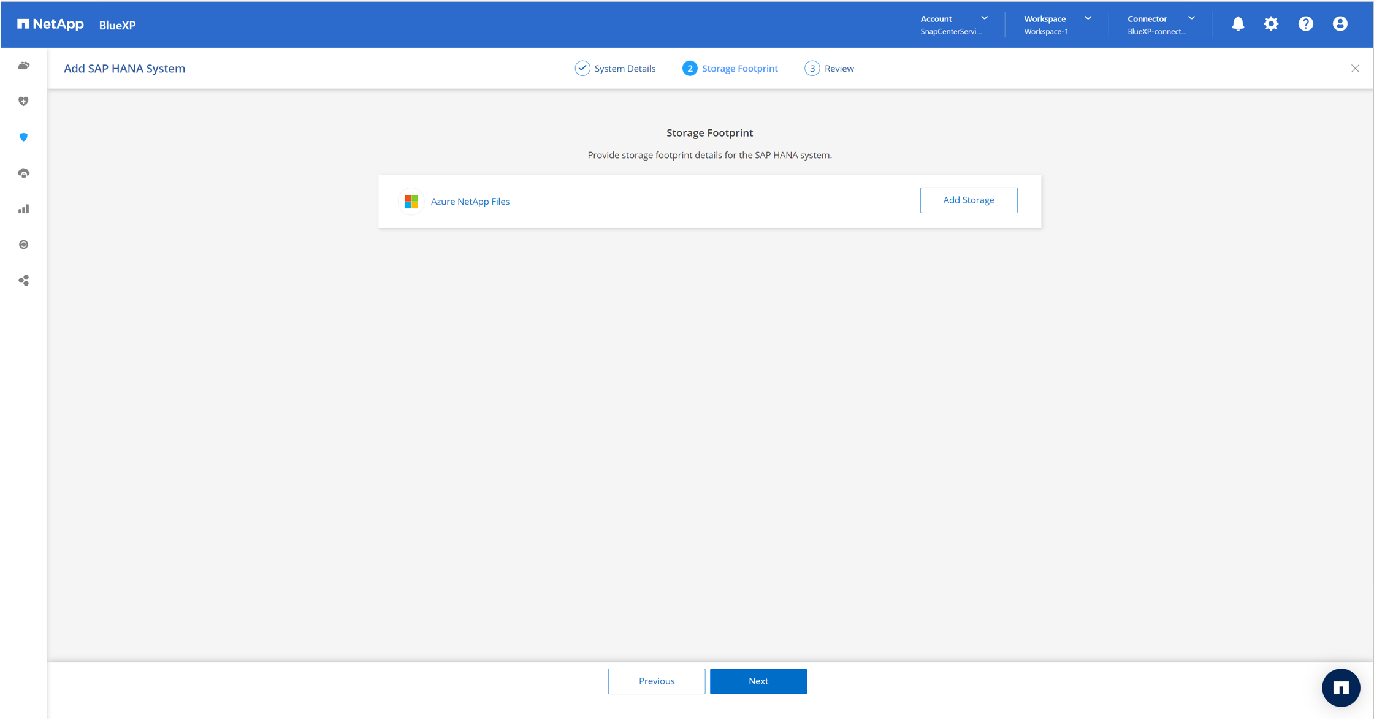The image size is (1374, 720).
Task: Open the Storage canvas sidebar icon
Action: click(x=23, y=66)
